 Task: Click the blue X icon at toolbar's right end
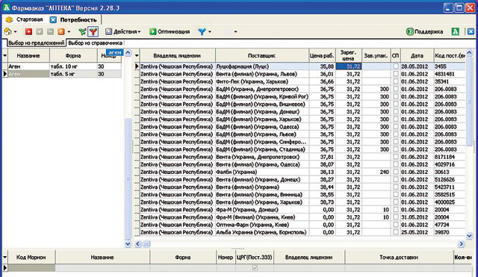click(471, 31)
